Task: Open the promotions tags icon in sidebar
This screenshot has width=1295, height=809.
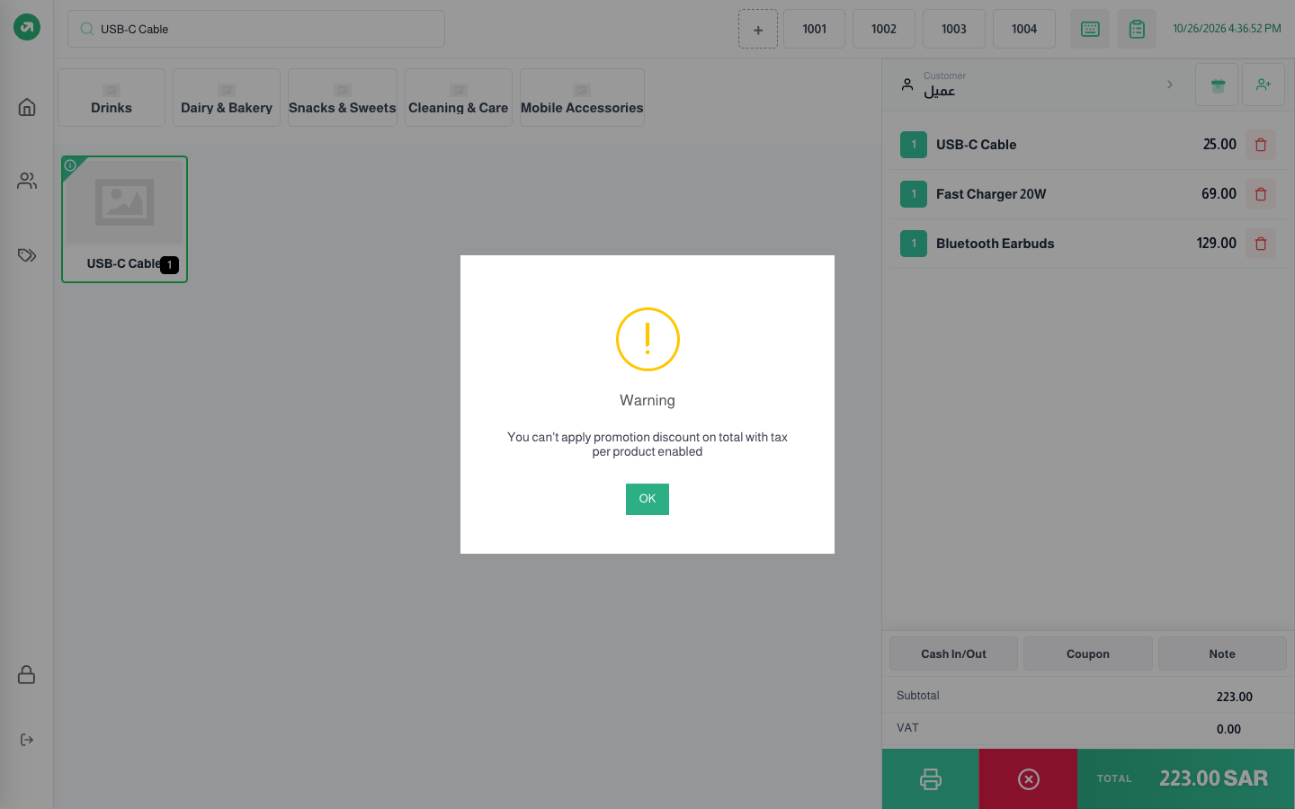Action: point(27,255)
